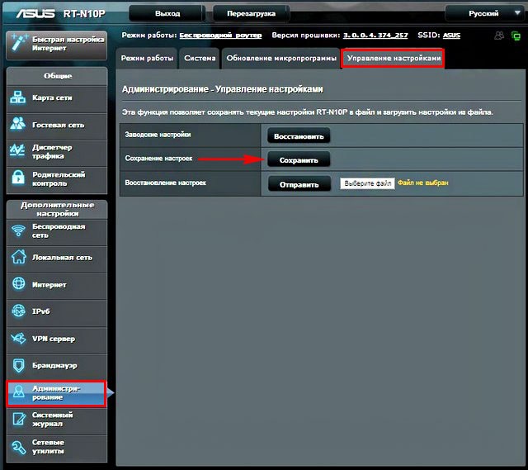528x470 pixels.
Task: Click the RT-N10P model name
Action: [84, 14]
